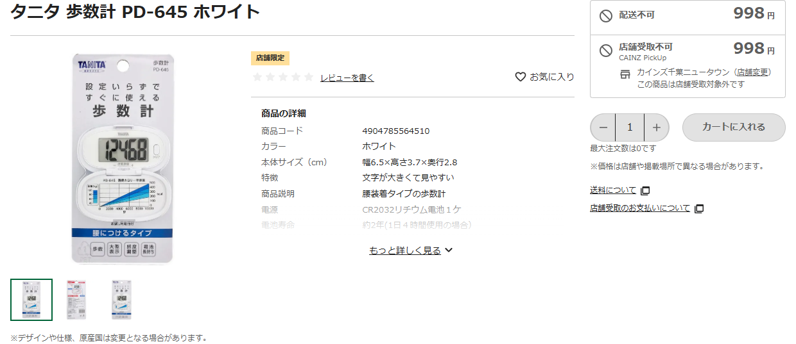Open the 送料について link
This screenshot has width=796, height=344.
[x=613, y=190]
